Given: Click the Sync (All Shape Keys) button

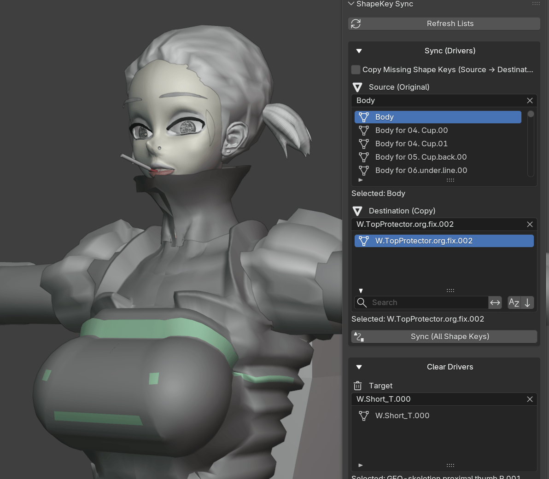Looking at the screenshot, I should tap(444, 336).
